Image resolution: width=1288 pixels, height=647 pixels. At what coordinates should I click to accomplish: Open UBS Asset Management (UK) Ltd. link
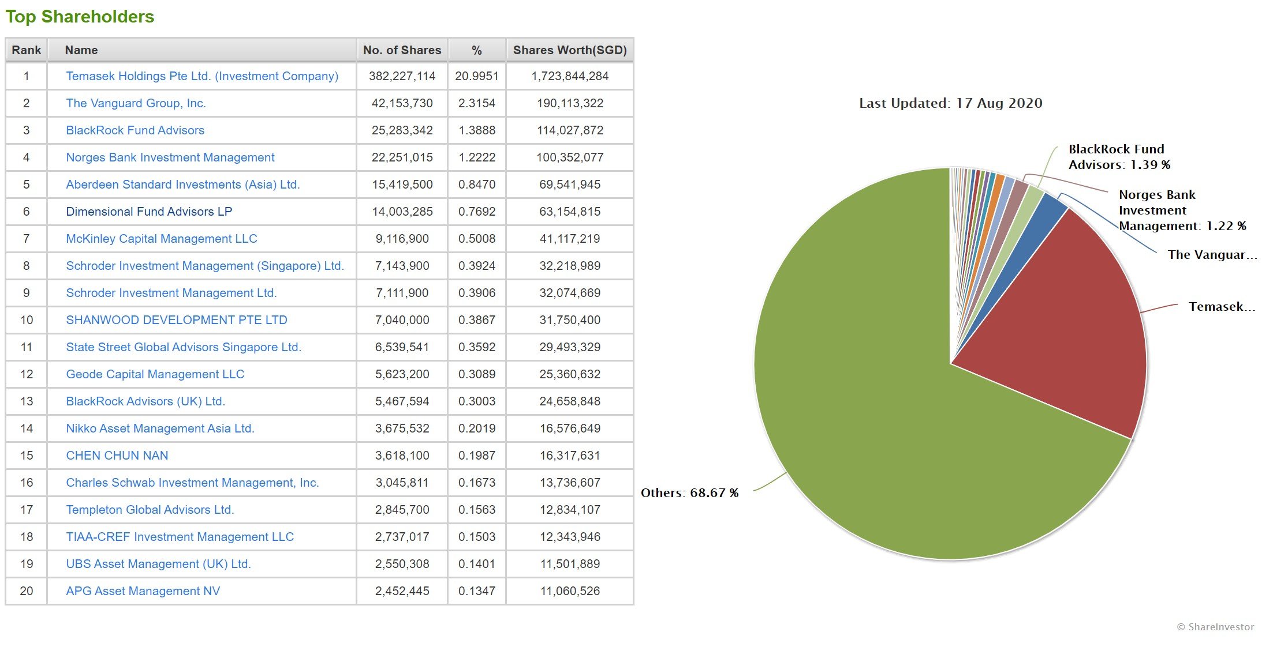point(158,564)
